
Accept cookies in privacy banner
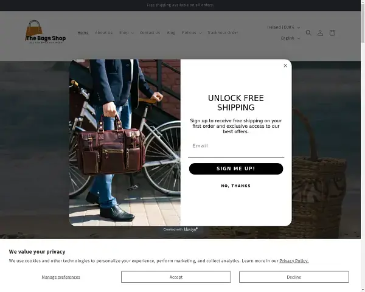click(x=176, y=277)
